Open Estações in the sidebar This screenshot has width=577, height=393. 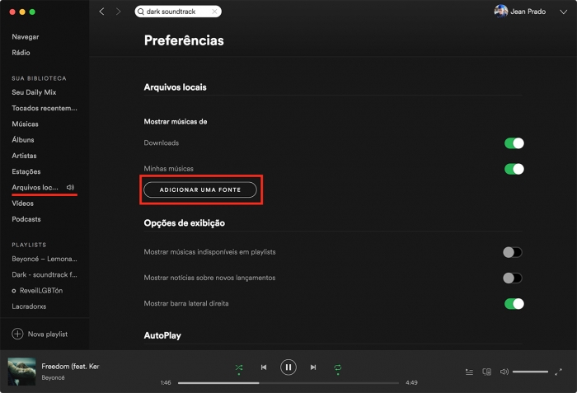point(26,171)
